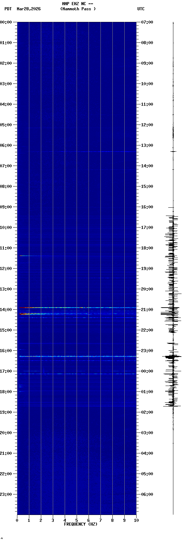The height and width of the screenshot is (542, 188).
Task: Select 04:00 on the UTC time axis
Action: [147, 453]
